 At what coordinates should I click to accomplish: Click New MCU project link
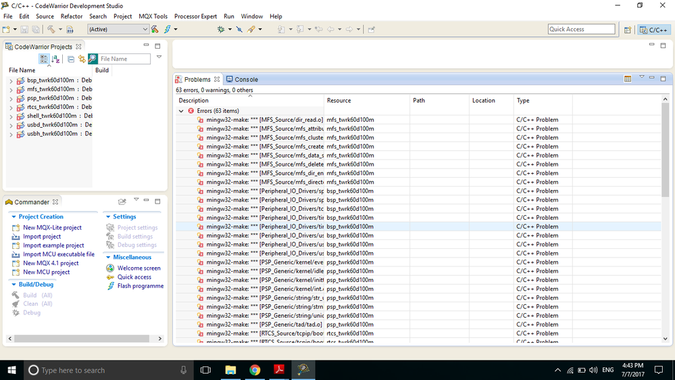click(46, 272)
